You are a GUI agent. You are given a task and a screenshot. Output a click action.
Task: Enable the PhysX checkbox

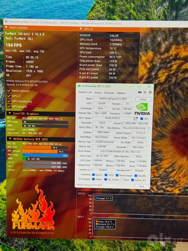[121, 180]
